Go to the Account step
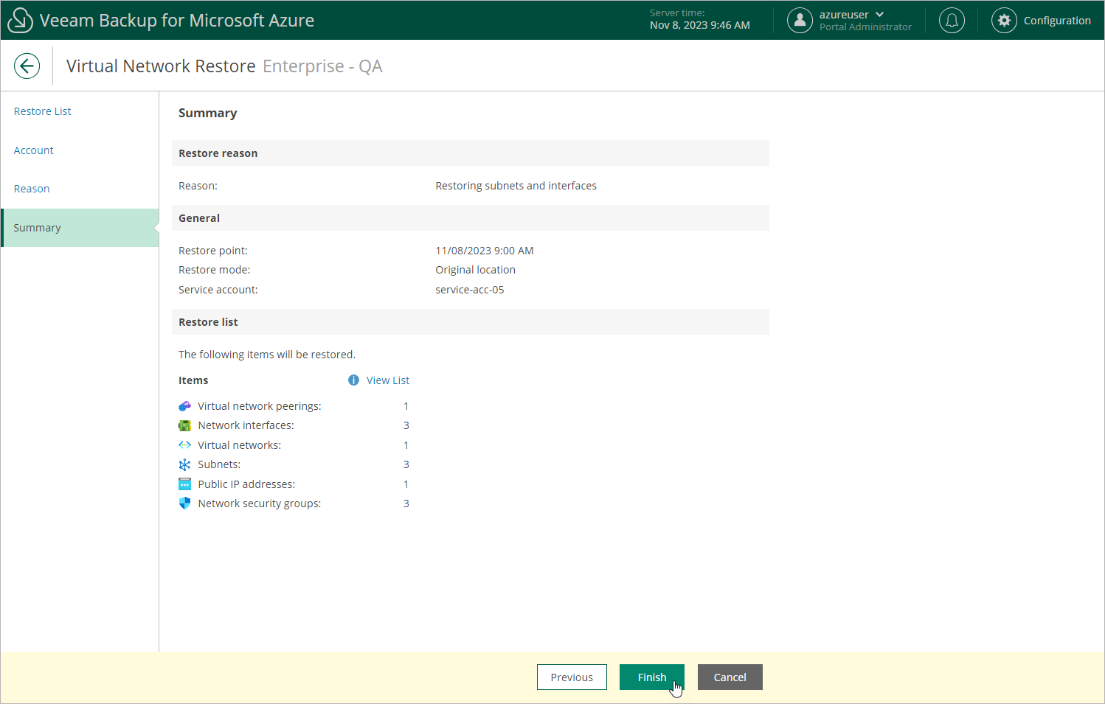Screen dimensions: 1105x704 pos(34,150)
